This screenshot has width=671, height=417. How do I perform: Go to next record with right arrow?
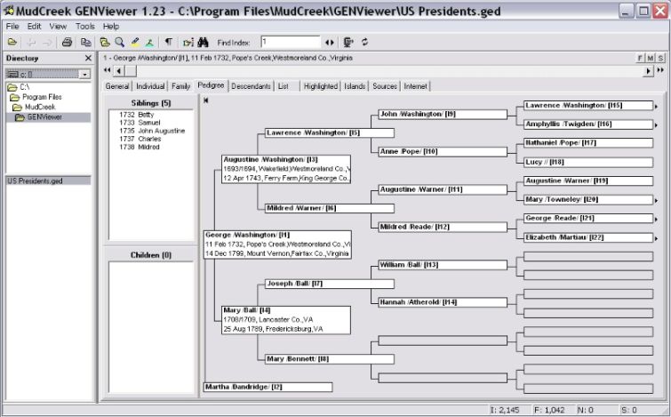649,70
